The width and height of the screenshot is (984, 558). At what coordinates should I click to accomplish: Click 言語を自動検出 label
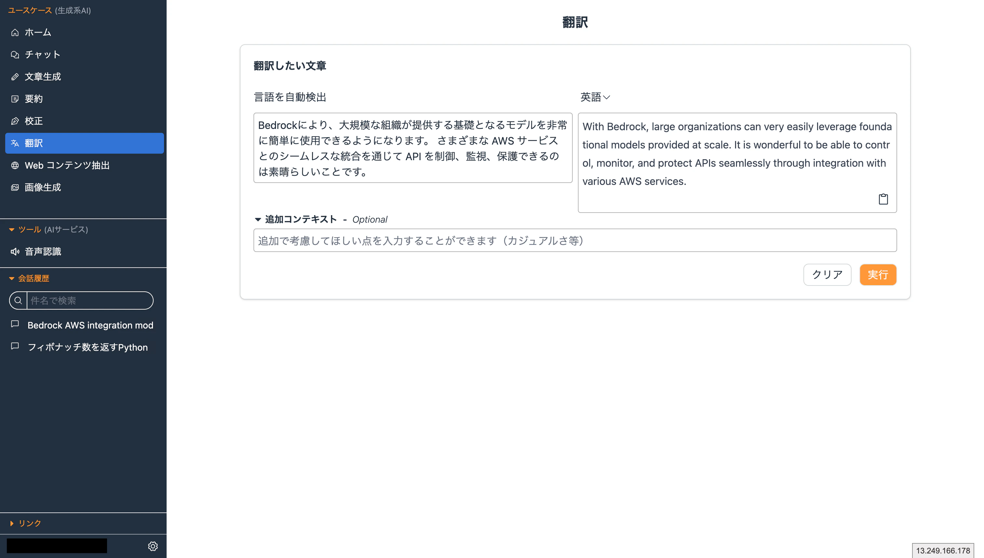(290, 97)
